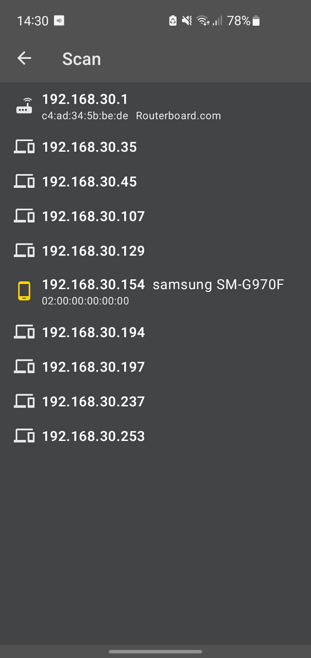The width and height of the screenshot is (311, 658).
Task: Tap the bottom navigation gesture handle
Action: [155, 651]
